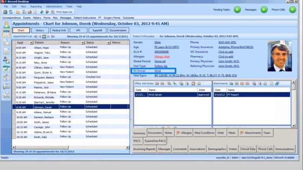Viewport: 303px width, 170px height.
Task: Click the History view button
Action: [x=40, y=30]
